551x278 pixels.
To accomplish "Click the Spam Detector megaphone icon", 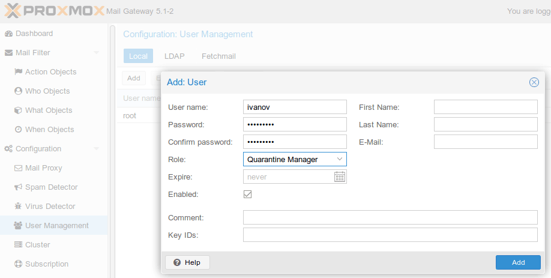I will point(18,187).
